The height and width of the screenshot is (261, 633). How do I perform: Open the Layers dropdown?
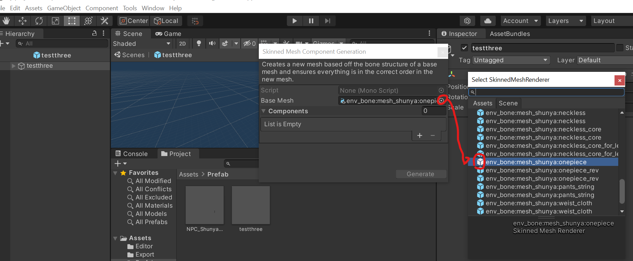point(566,21)
